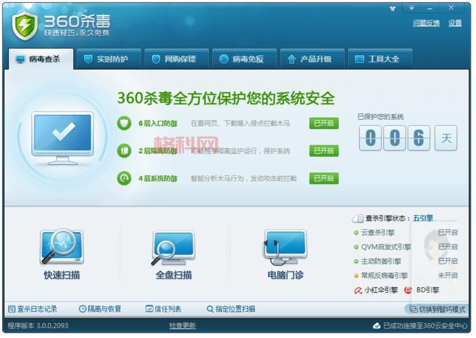Open 查杀日志记录 scan log

click(32, 309)
